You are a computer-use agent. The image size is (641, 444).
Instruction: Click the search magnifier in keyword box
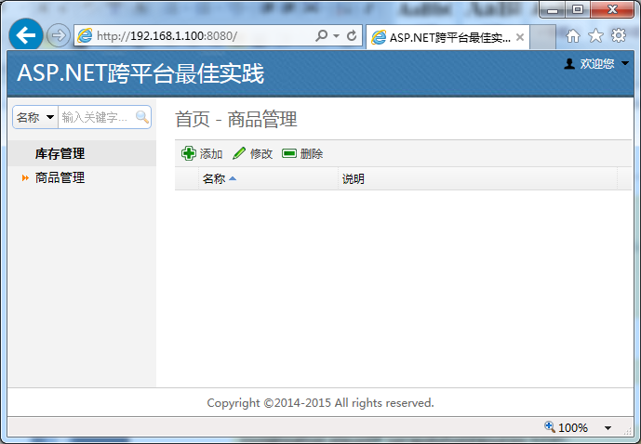[141, 117]
